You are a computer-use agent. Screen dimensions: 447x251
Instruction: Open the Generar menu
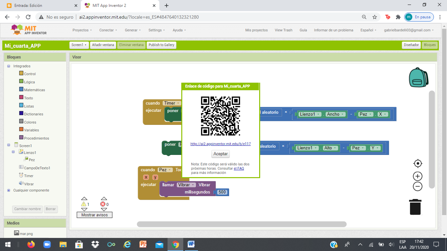click(x=133, y=30)
